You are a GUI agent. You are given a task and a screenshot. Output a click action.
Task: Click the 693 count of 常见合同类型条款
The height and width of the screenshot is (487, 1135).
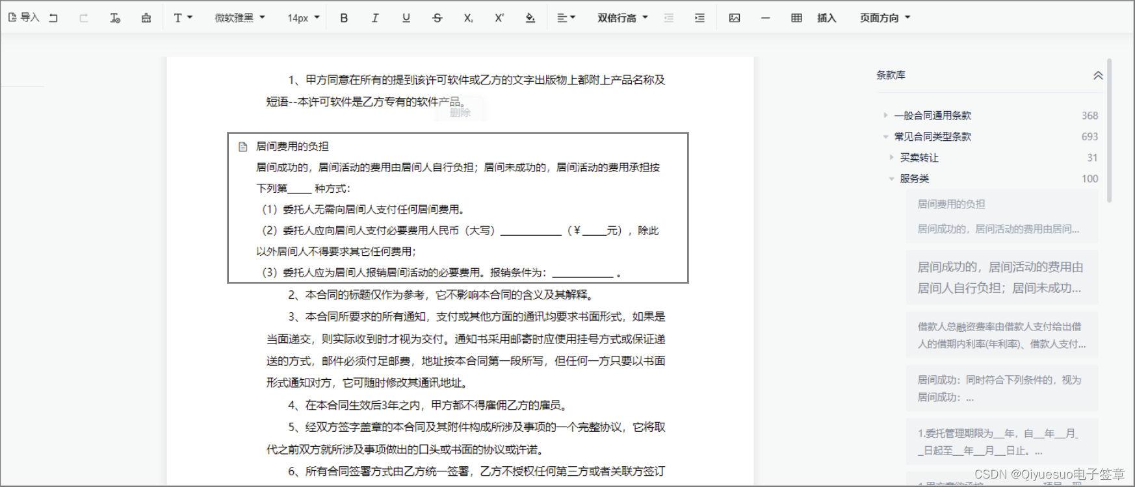pyautogui.click(x=1089, y=136)
